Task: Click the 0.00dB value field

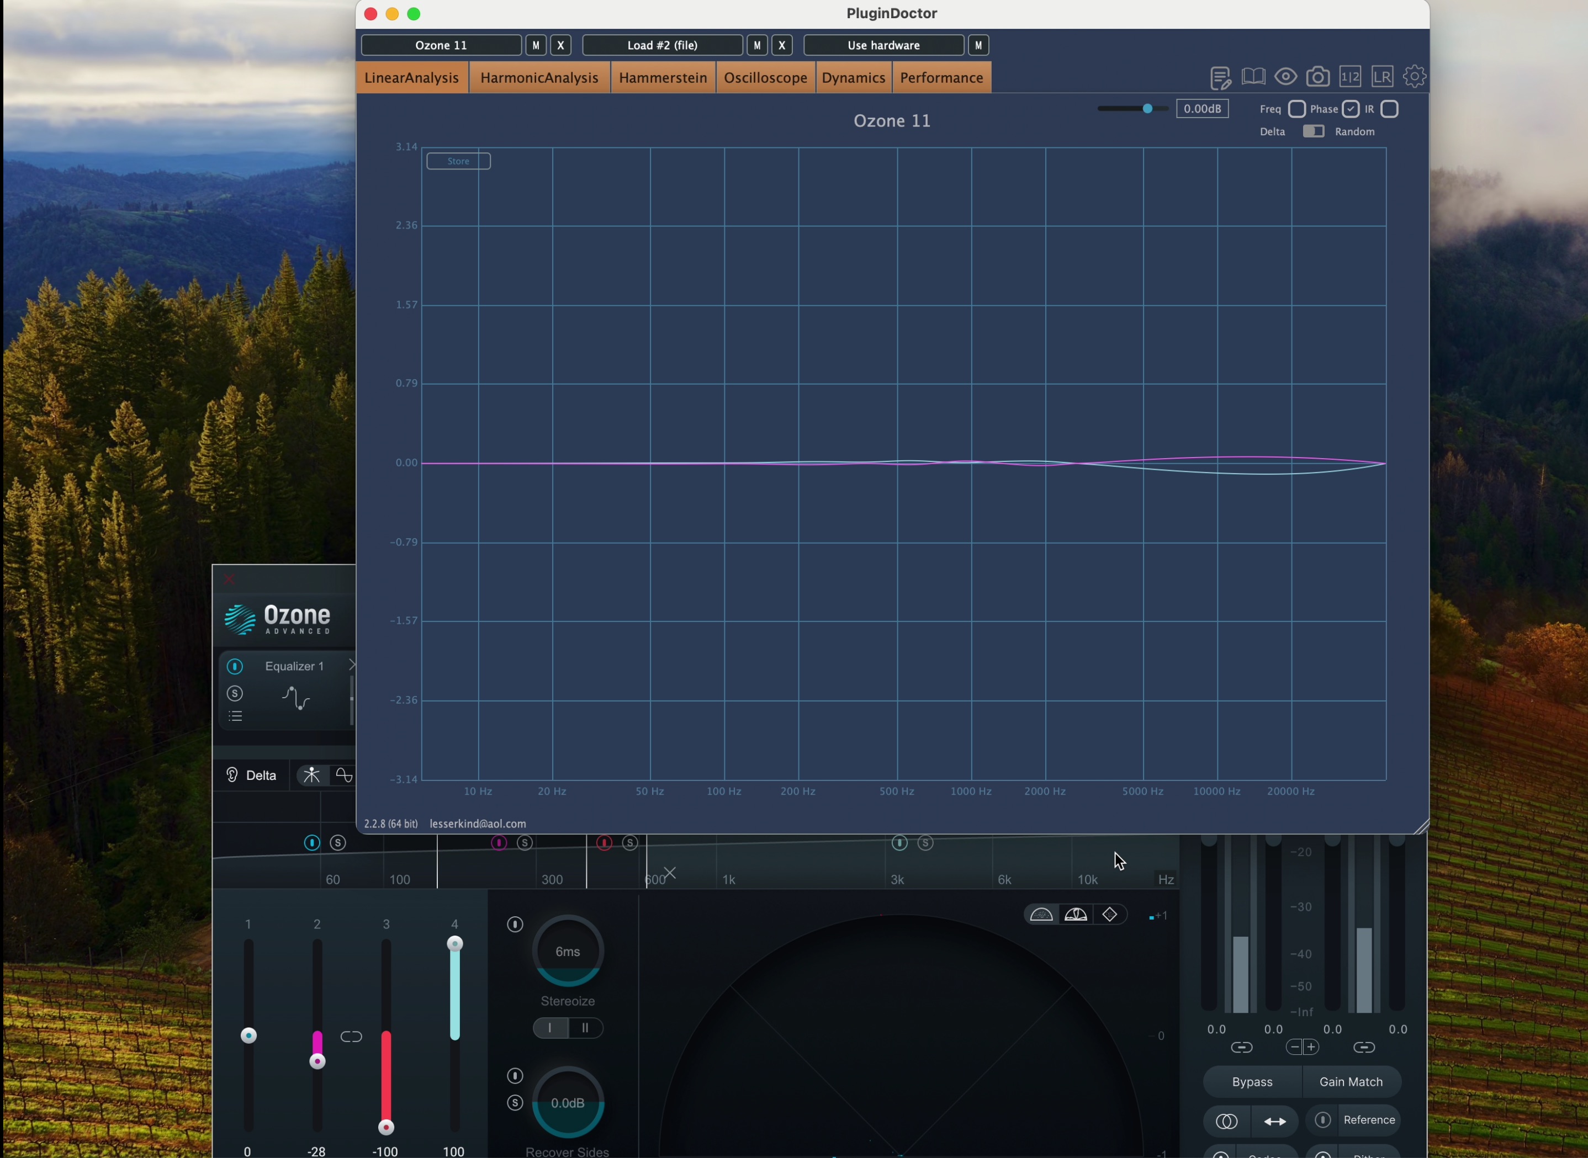Action: [x=1203, y=109]
